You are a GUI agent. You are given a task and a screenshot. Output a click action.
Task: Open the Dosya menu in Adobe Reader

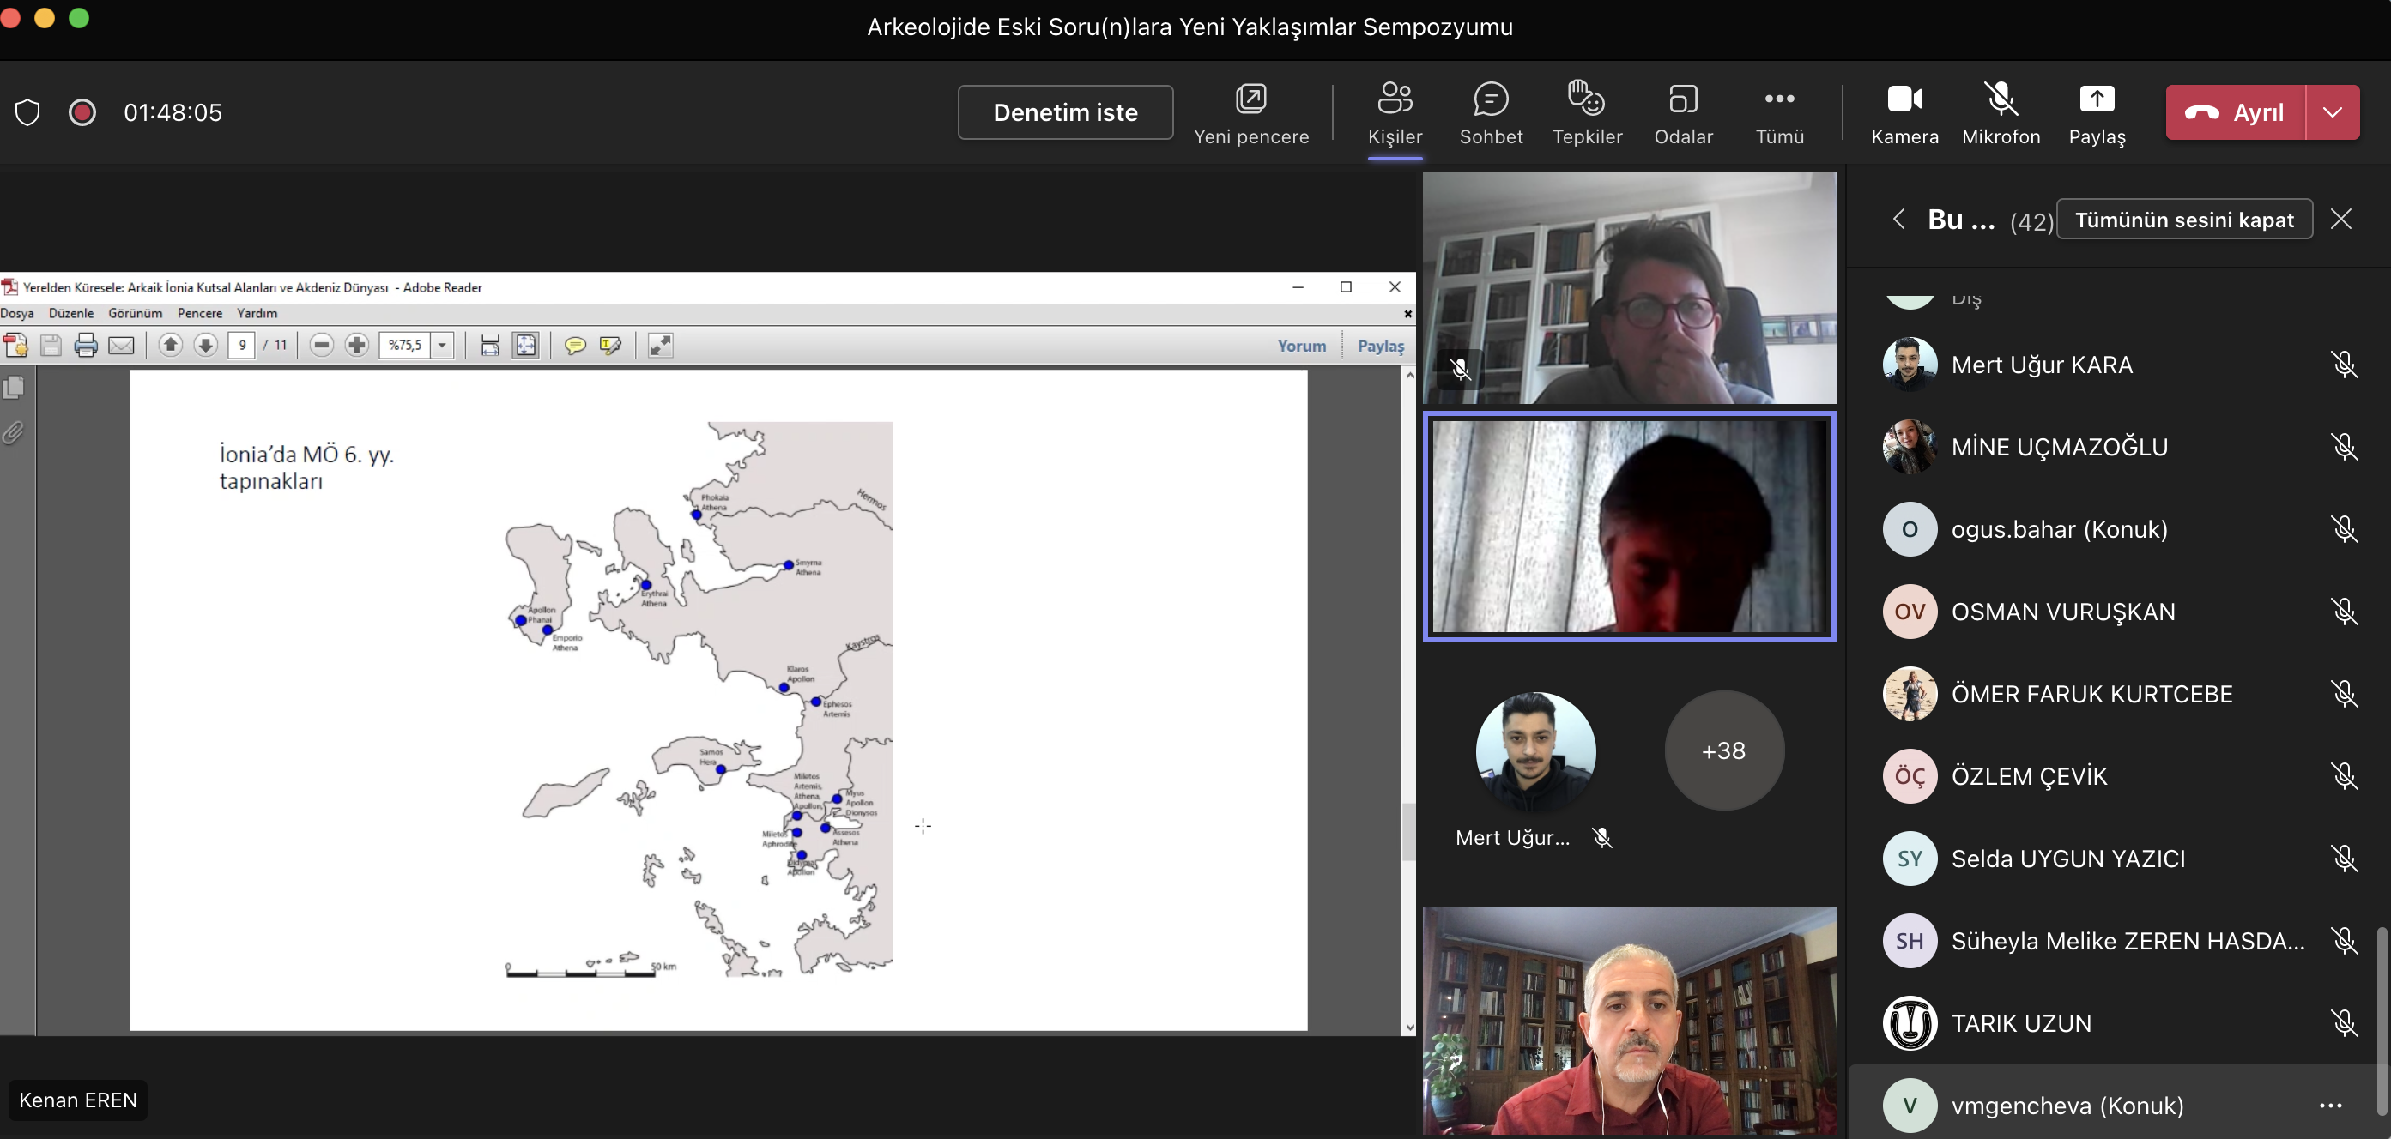[16, 314]
